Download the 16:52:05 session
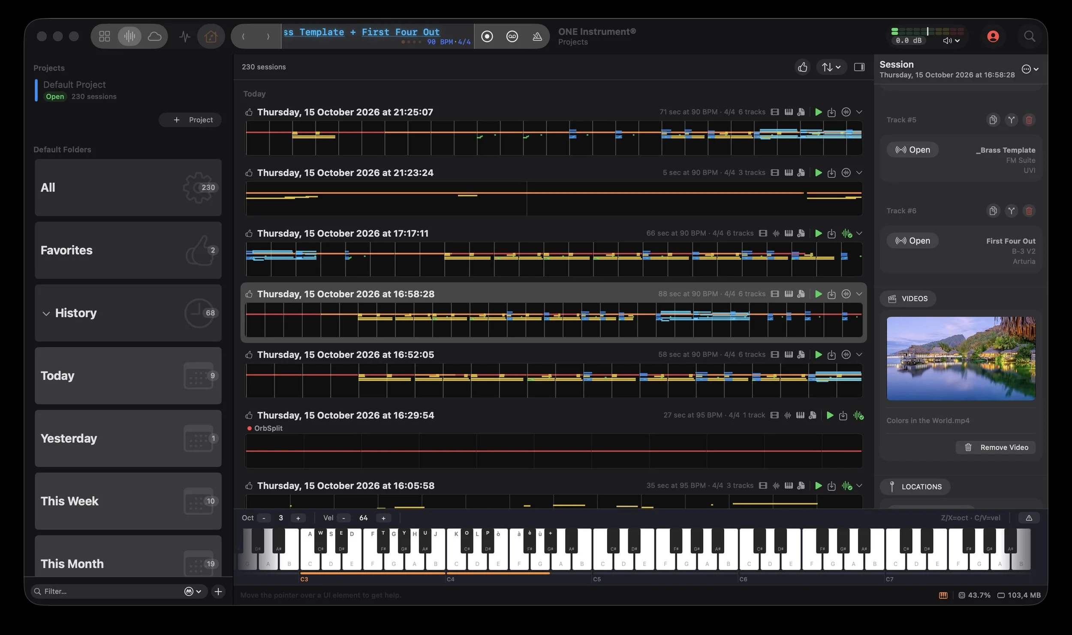The image size is (1072, 635). coord(831,355)
